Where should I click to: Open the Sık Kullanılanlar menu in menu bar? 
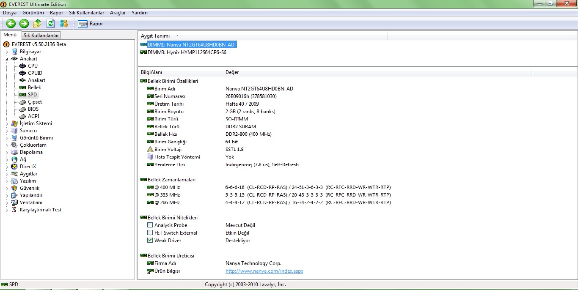pyautogui.click(x=86, y=13)
